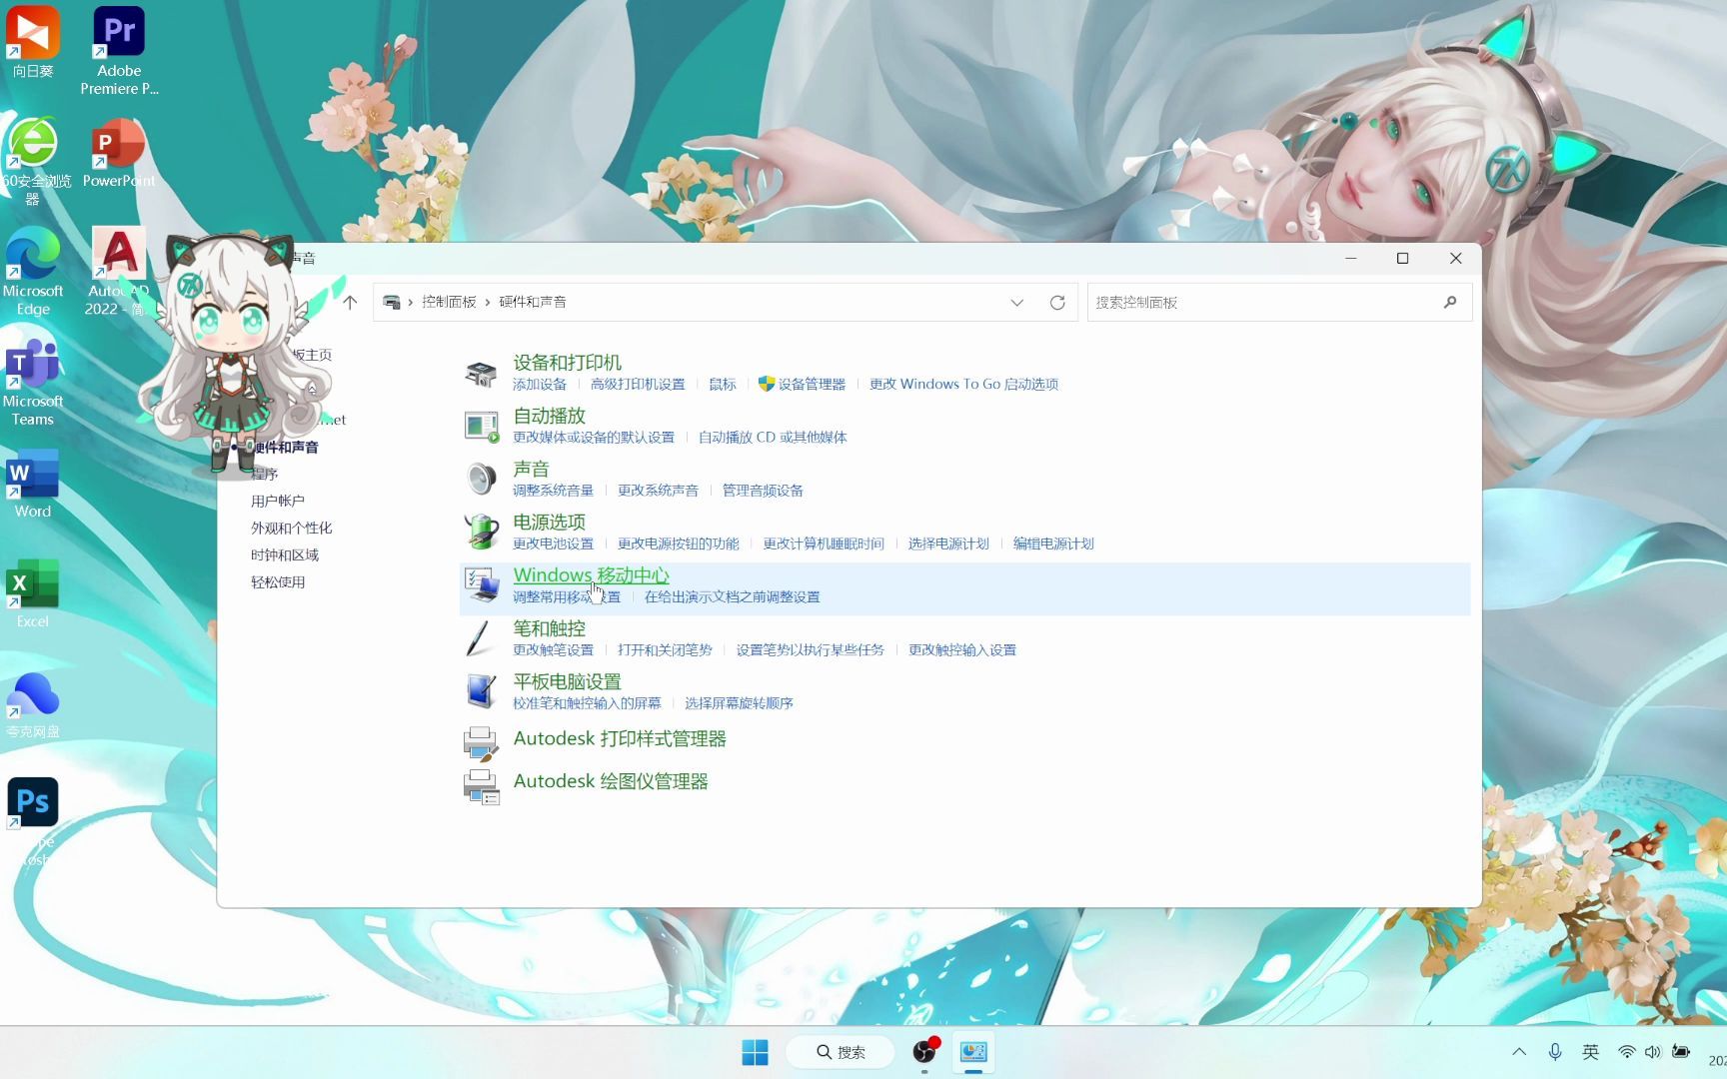The image size is (1727, 1079).
Task: Click the 笔和触控 pen icon
Action: (x=481, y=638)
